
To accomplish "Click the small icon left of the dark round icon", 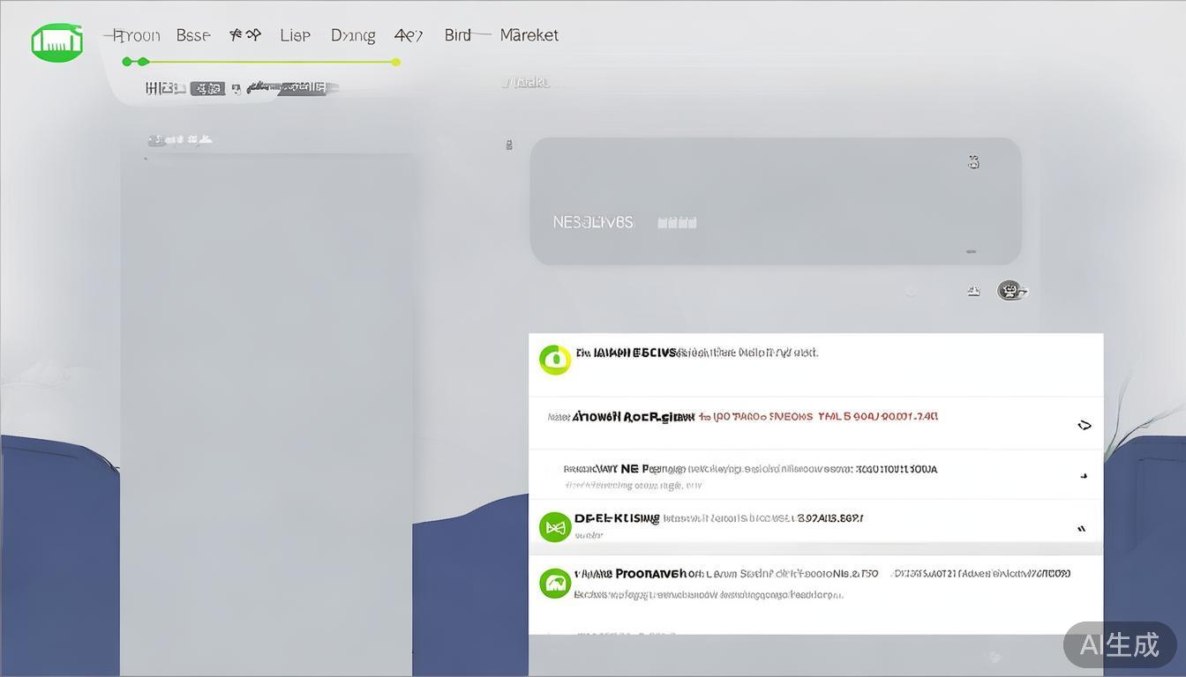I will 973,291.
